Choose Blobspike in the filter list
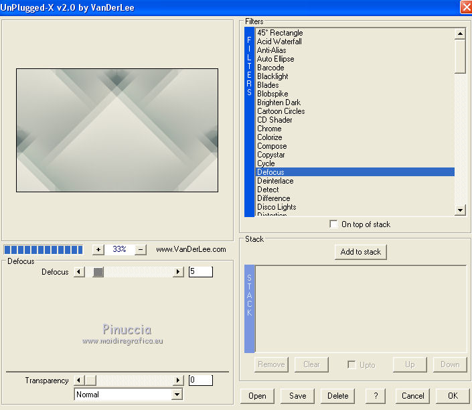This screenshot has width=472, height=410. (355, 94)
